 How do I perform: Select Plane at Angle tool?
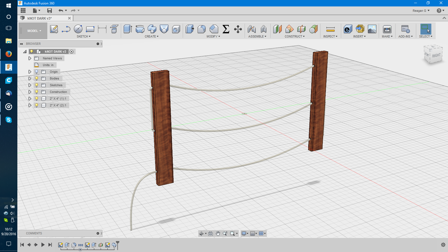click(x=290, y=29)
